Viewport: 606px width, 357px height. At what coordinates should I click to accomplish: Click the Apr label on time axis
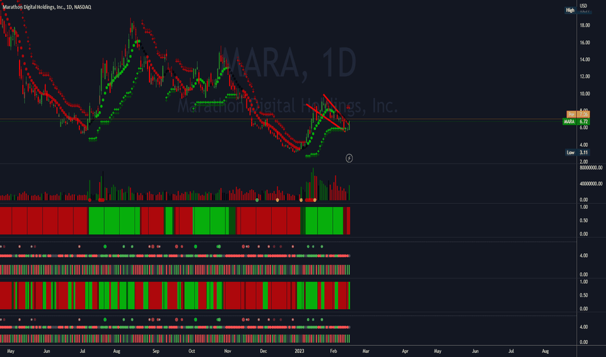point(405,351)
